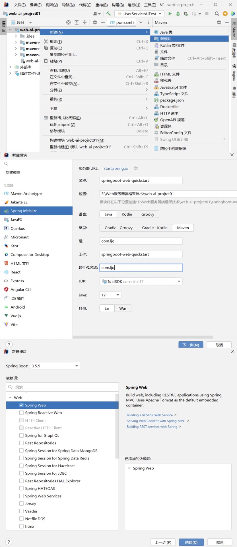237x547 pixels.
Task: Click the Collapse All icon in Project panel
Action: [x=85, y=23]
